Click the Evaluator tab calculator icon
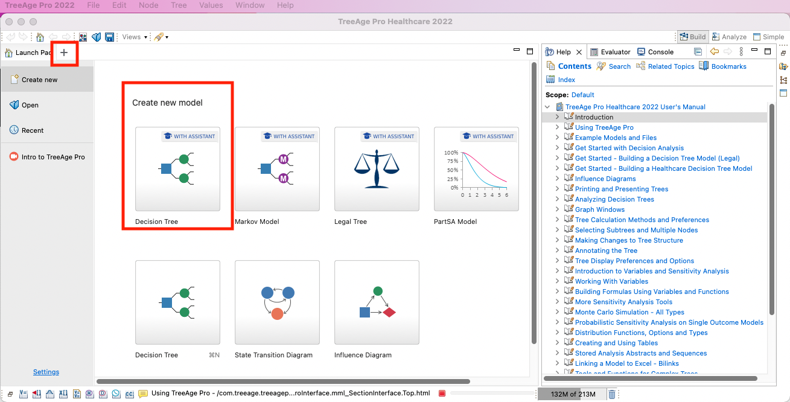This screenshot has height=402, width=790. pos(594,52)
